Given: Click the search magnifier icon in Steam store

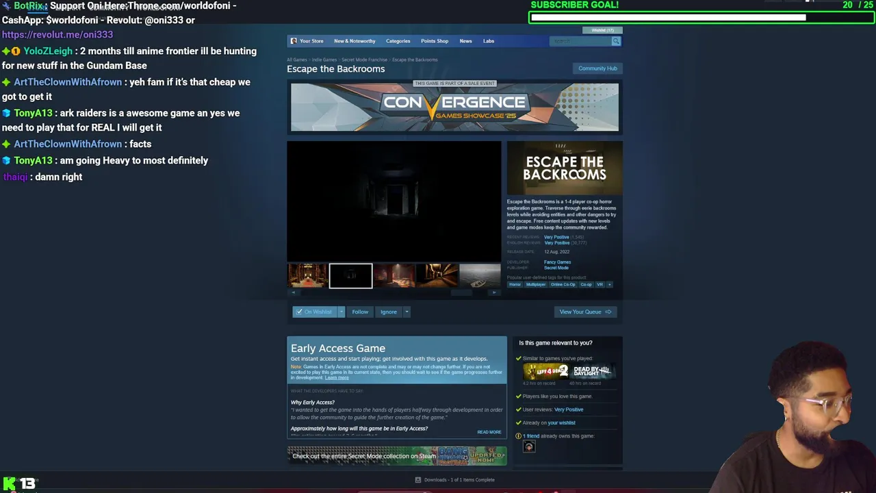Looking at the screenshot, I should click(x=616, y=41).
